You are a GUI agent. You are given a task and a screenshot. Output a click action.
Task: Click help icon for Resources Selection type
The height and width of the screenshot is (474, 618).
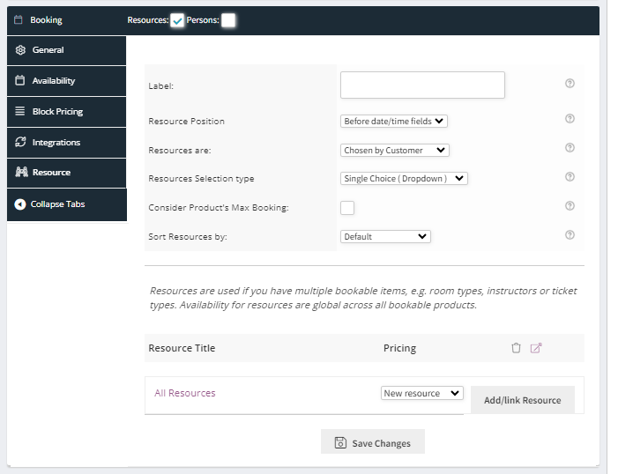coord(570,177)
